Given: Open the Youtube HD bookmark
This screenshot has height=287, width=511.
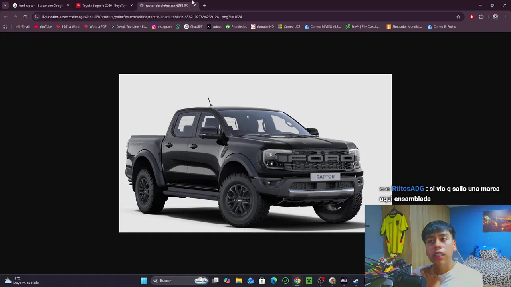Looking at the screenshot, I should point(262,27).
